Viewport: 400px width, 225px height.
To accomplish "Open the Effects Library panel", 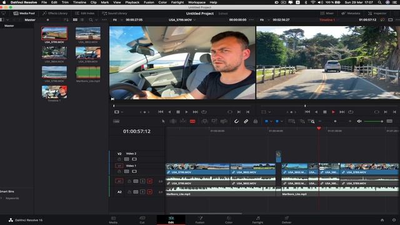I will [x=55, y=13].
